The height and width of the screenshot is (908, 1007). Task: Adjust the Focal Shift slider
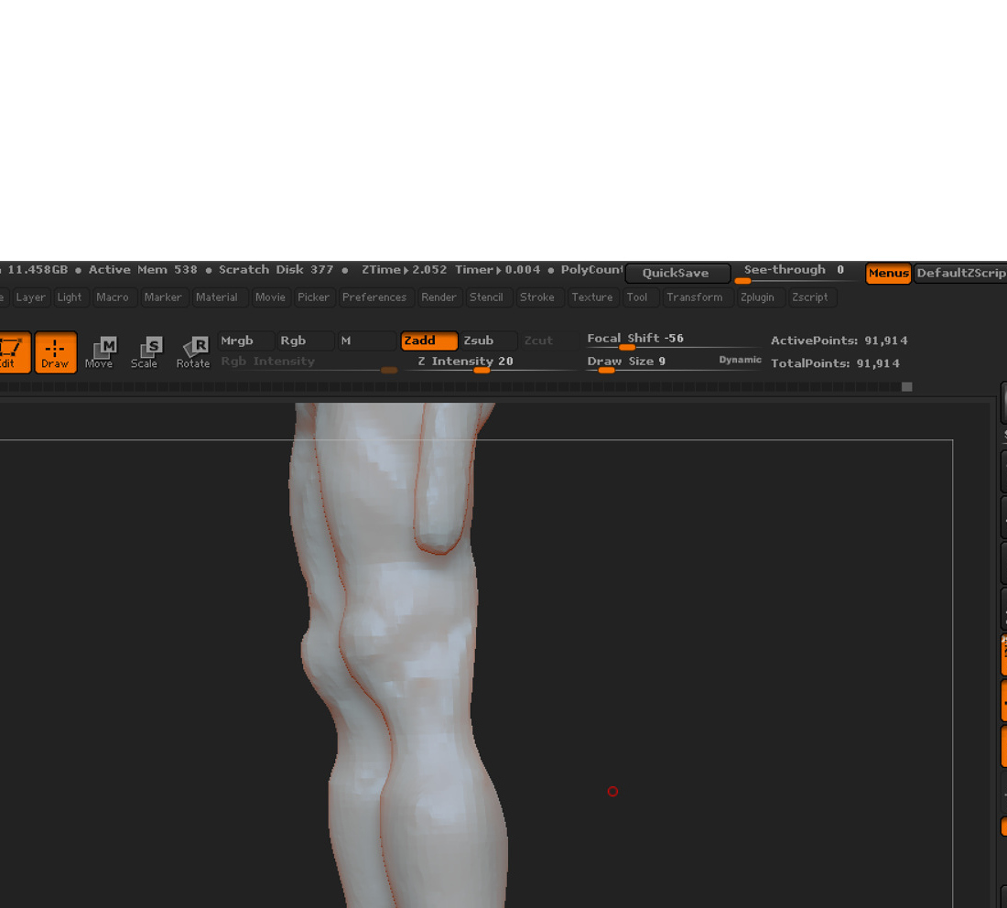coord(674,340)
